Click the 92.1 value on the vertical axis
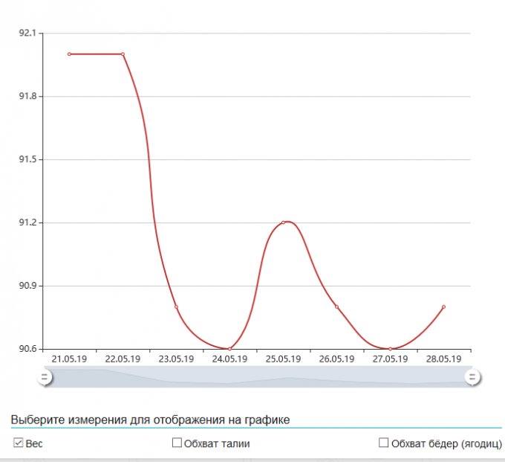 pos(28,33)
